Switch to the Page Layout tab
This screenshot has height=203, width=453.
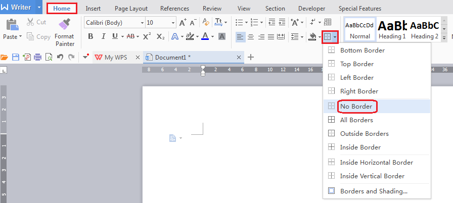point(131,9)
